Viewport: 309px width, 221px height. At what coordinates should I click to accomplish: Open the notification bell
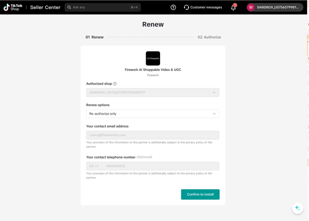point(233,7)
